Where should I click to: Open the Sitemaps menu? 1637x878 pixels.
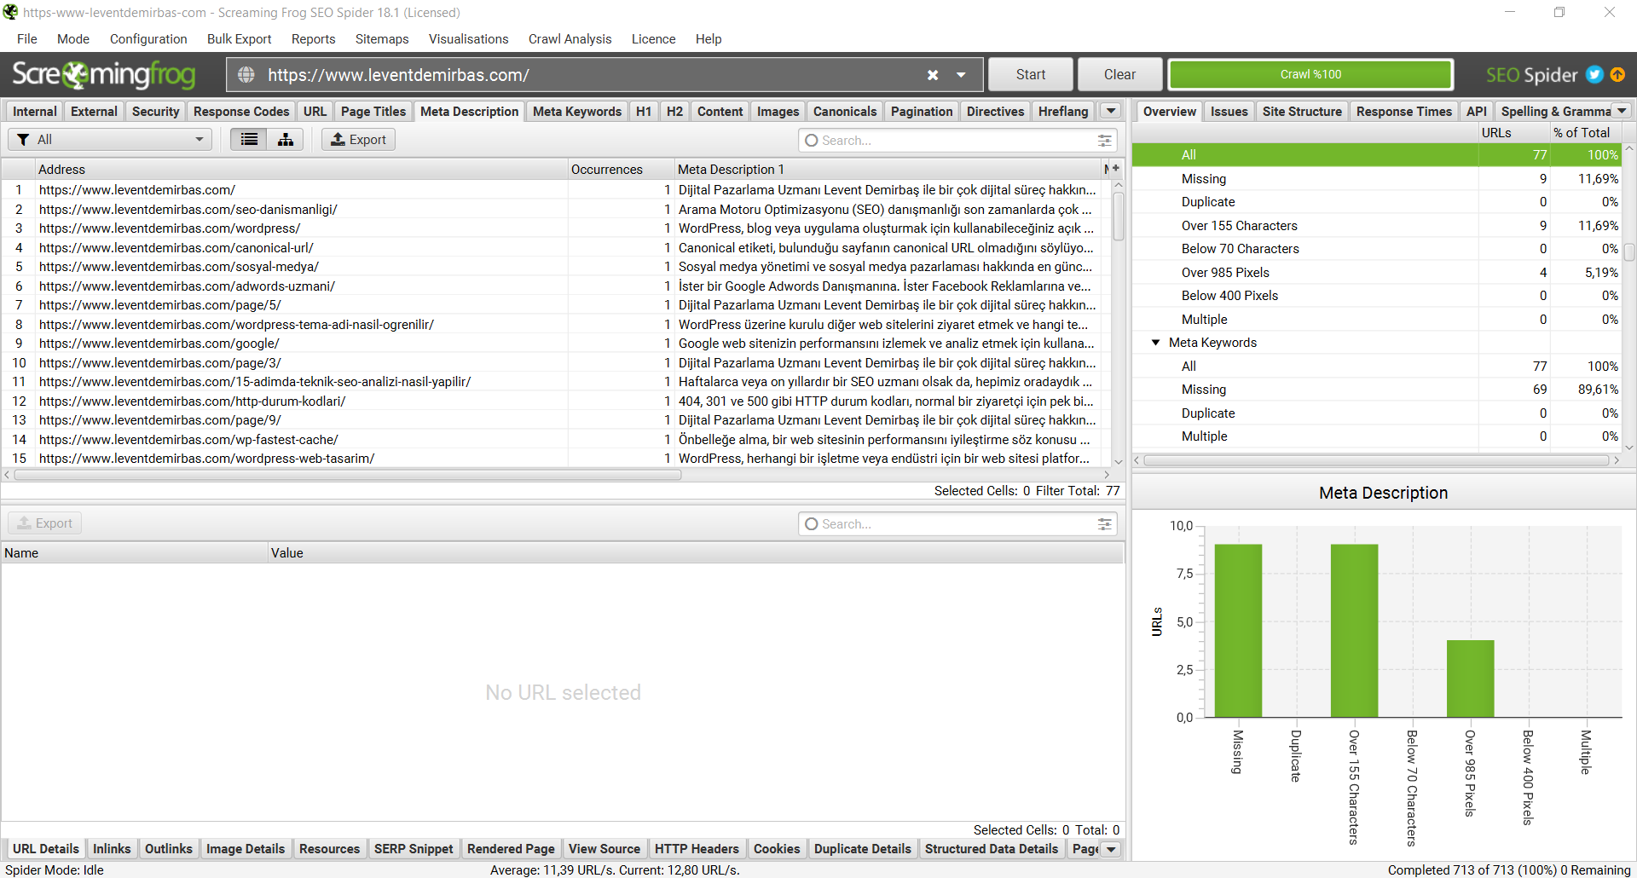(x=382, y=39)
